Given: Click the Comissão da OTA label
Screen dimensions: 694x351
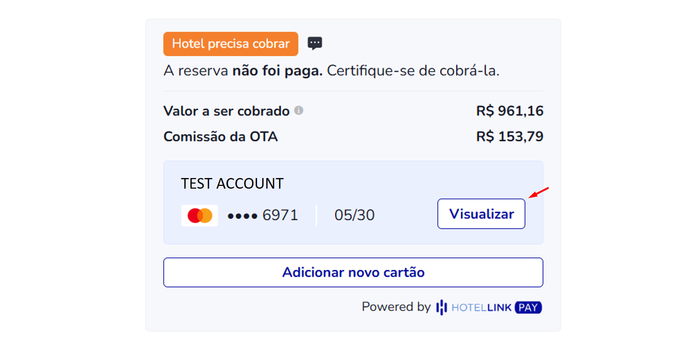Looking at the screenshot, I should coord(221,137).
